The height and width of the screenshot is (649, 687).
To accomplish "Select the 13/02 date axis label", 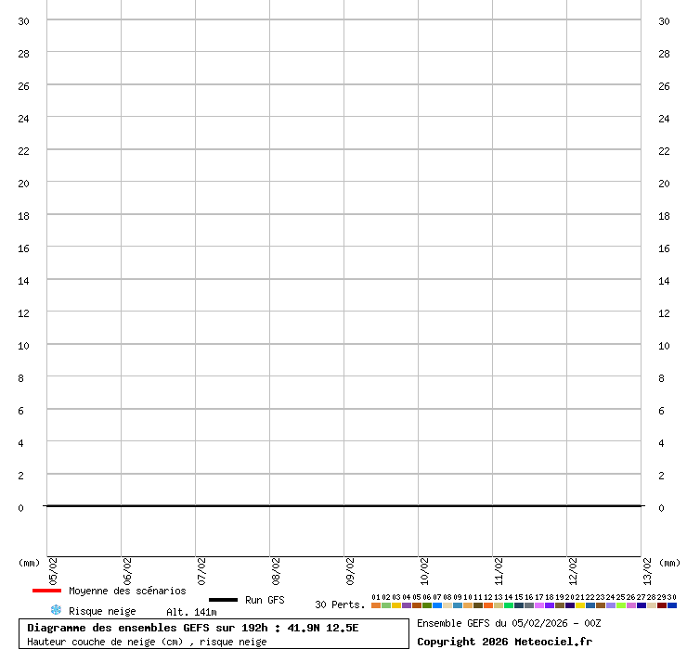I will point(647,569).
